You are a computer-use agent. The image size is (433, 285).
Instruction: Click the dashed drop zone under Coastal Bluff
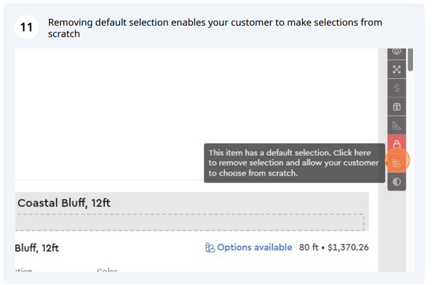pos(189,222)
